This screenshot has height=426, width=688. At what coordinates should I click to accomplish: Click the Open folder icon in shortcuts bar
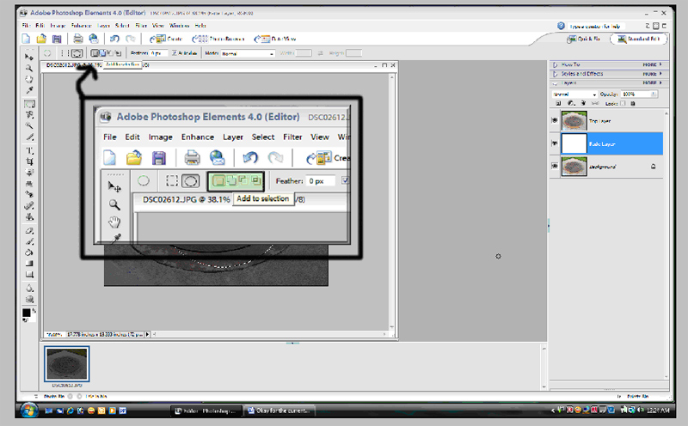tap(41, 39)
